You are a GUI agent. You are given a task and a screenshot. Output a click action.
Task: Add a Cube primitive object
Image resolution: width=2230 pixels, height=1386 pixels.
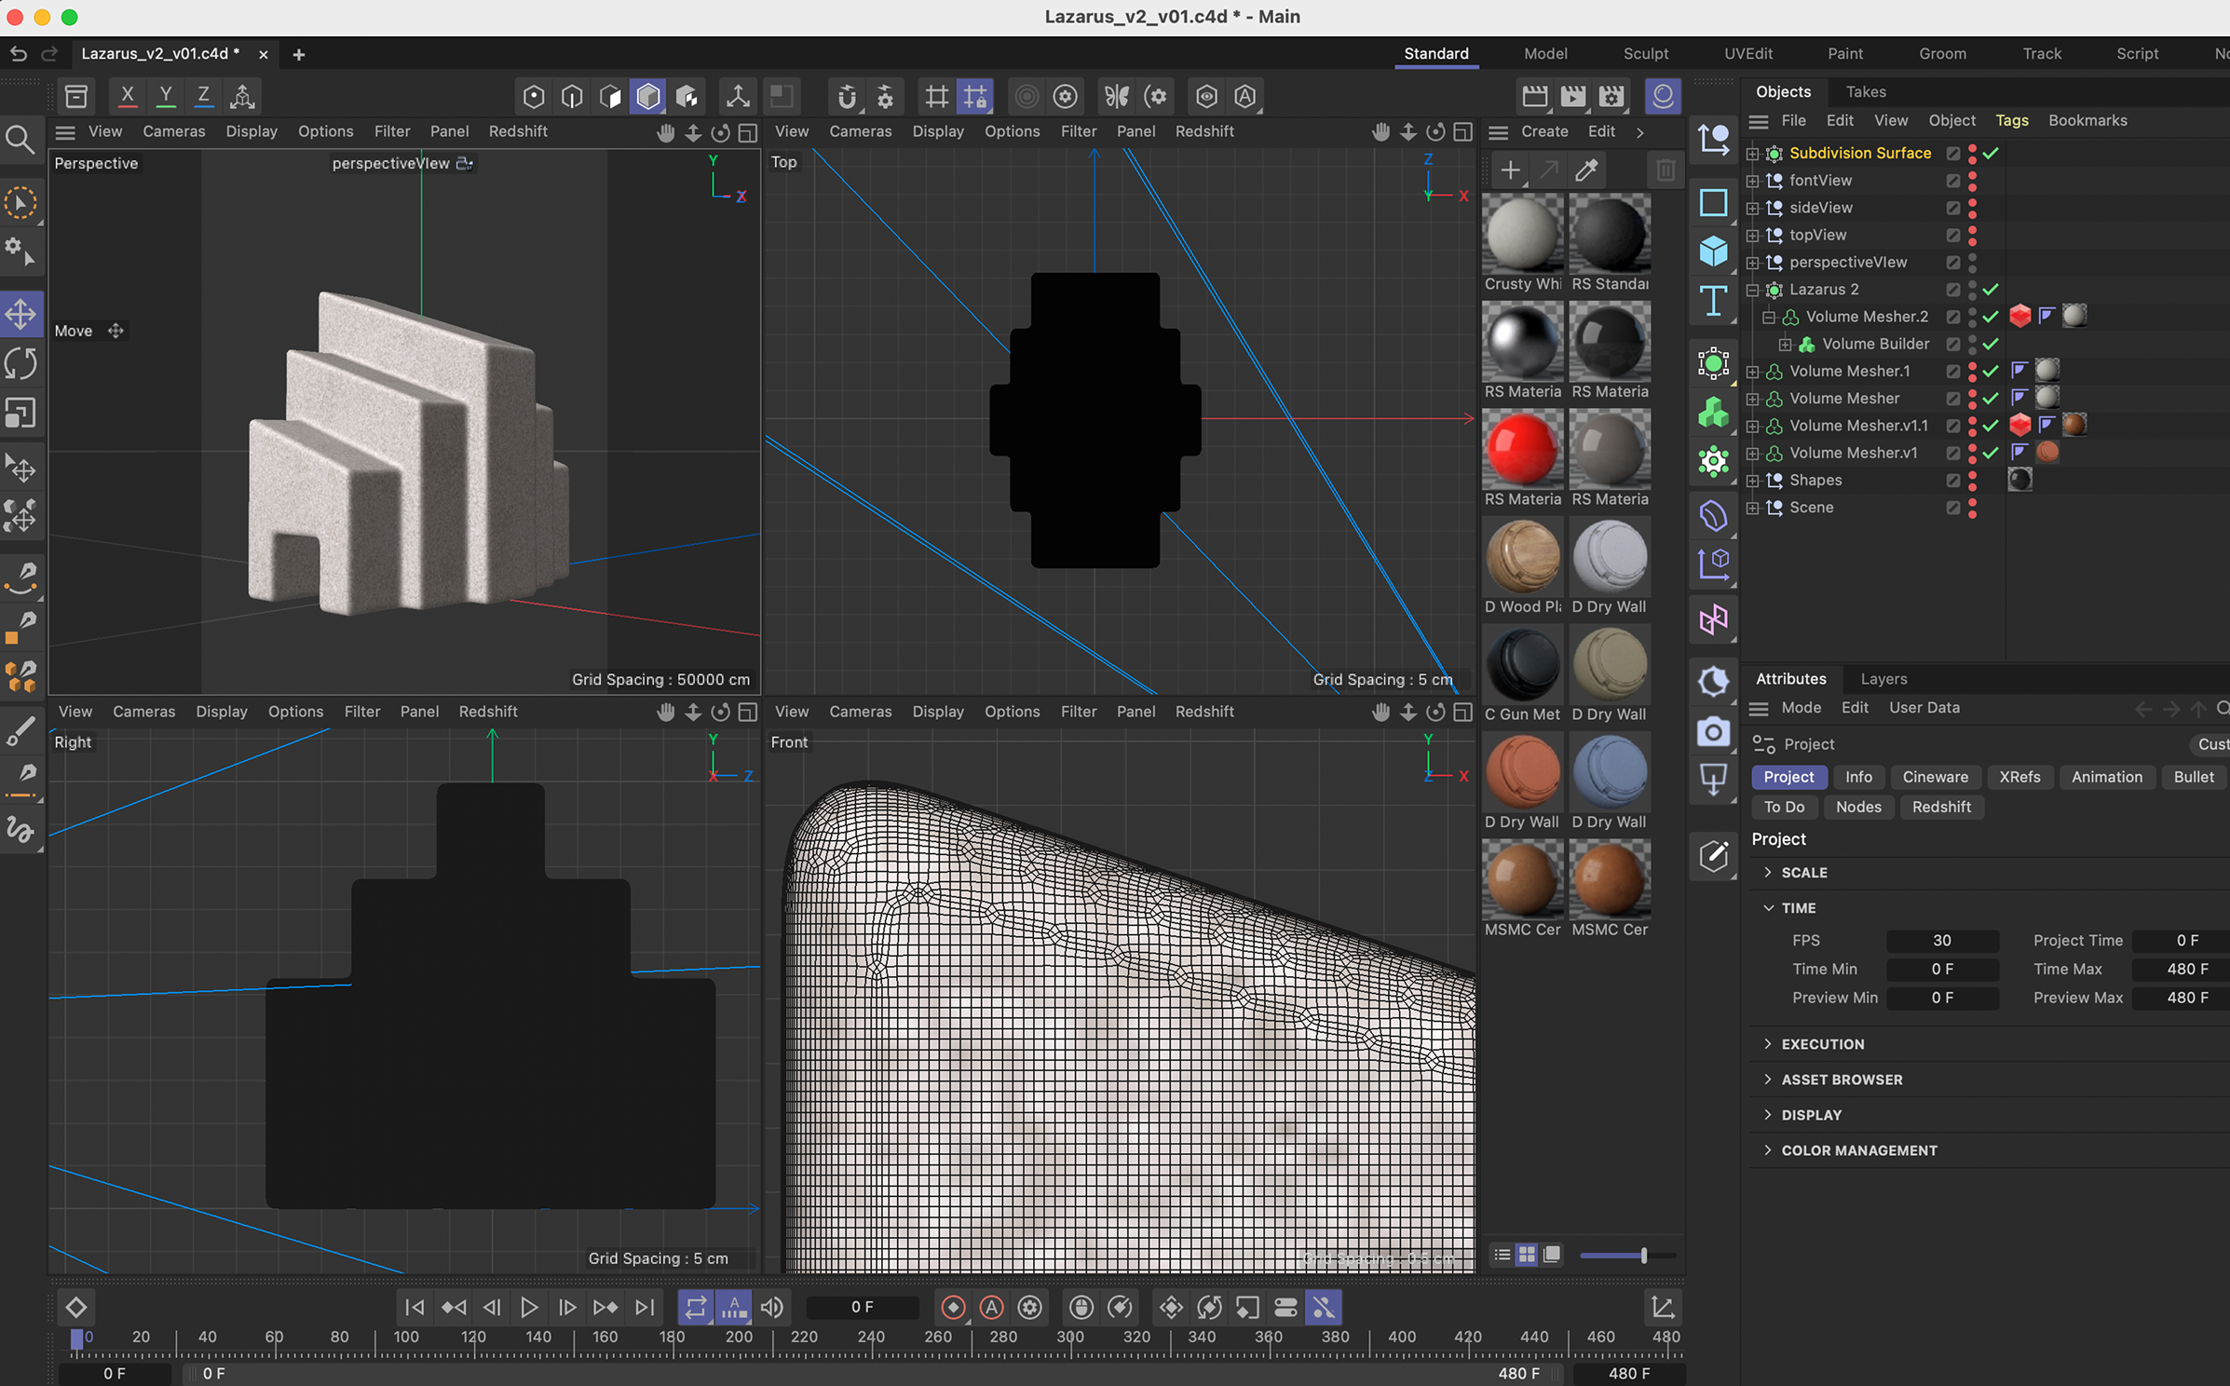[1713, 251]
